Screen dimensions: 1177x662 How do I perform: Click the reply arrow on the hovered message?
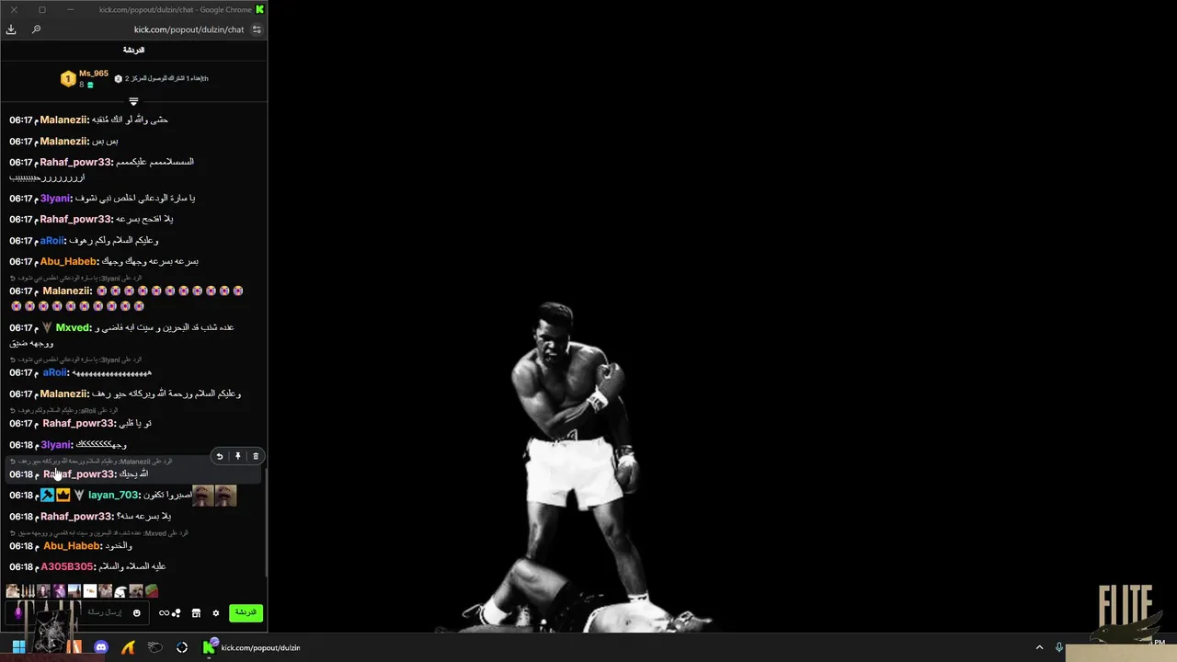click(x=219, y=456)
